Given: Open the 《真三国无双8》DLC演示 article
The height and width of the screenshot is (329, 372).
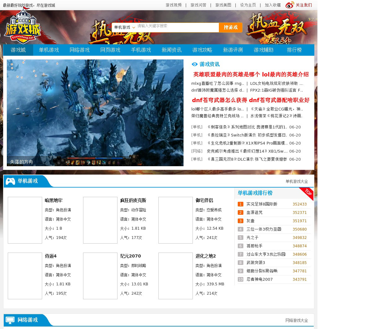Looking at the screenshot, I should click(x=247, y=159).
